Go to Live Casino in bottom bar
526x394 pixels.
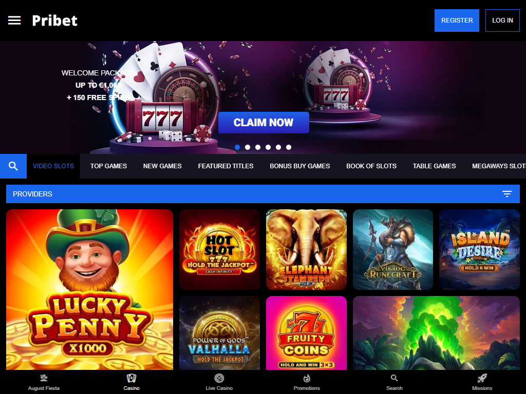219,382
